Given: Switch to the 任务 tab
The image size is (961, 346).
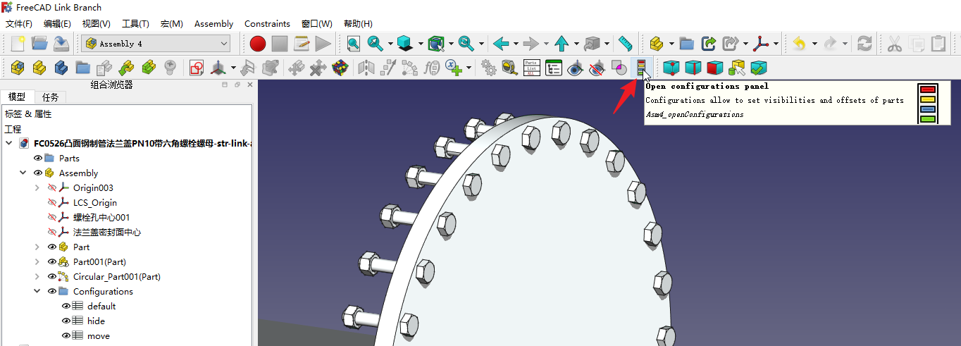Looking at the screenshot, I should point(50,97).
